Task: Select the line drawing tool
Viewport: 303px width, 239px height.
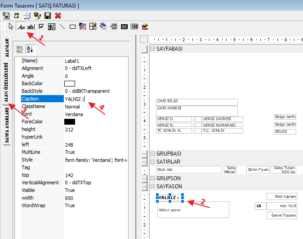Action: pos(62,26)
